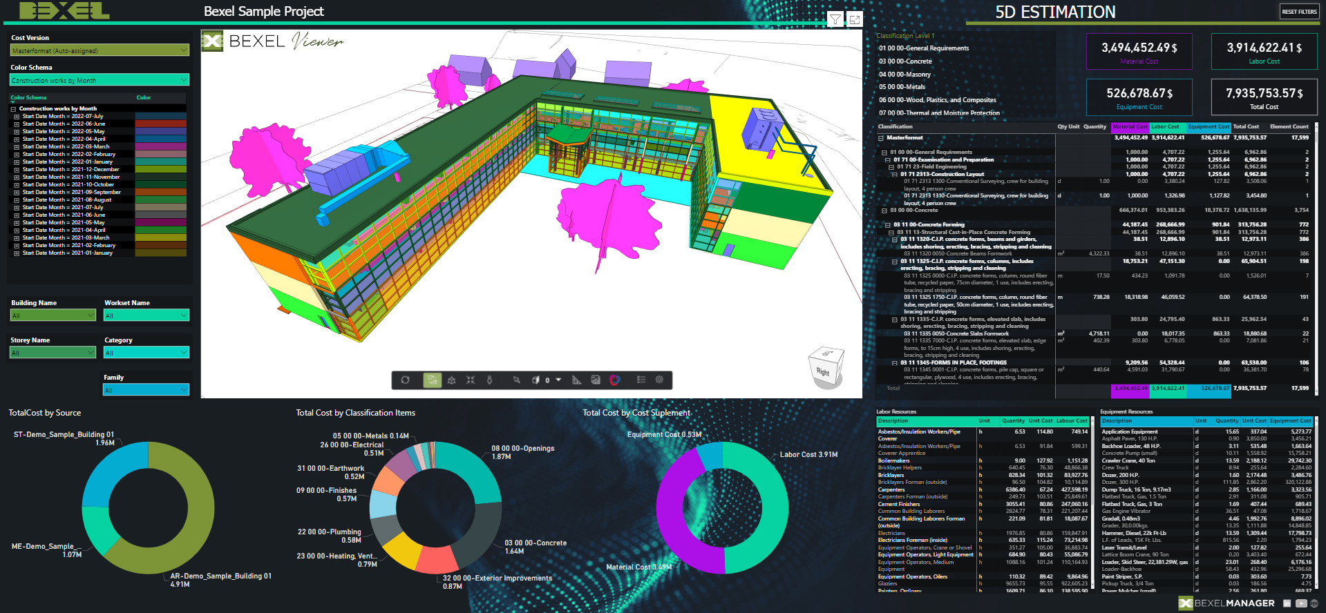Click the focus mode icon above the viewer
1326x613 pixels.
855,19
